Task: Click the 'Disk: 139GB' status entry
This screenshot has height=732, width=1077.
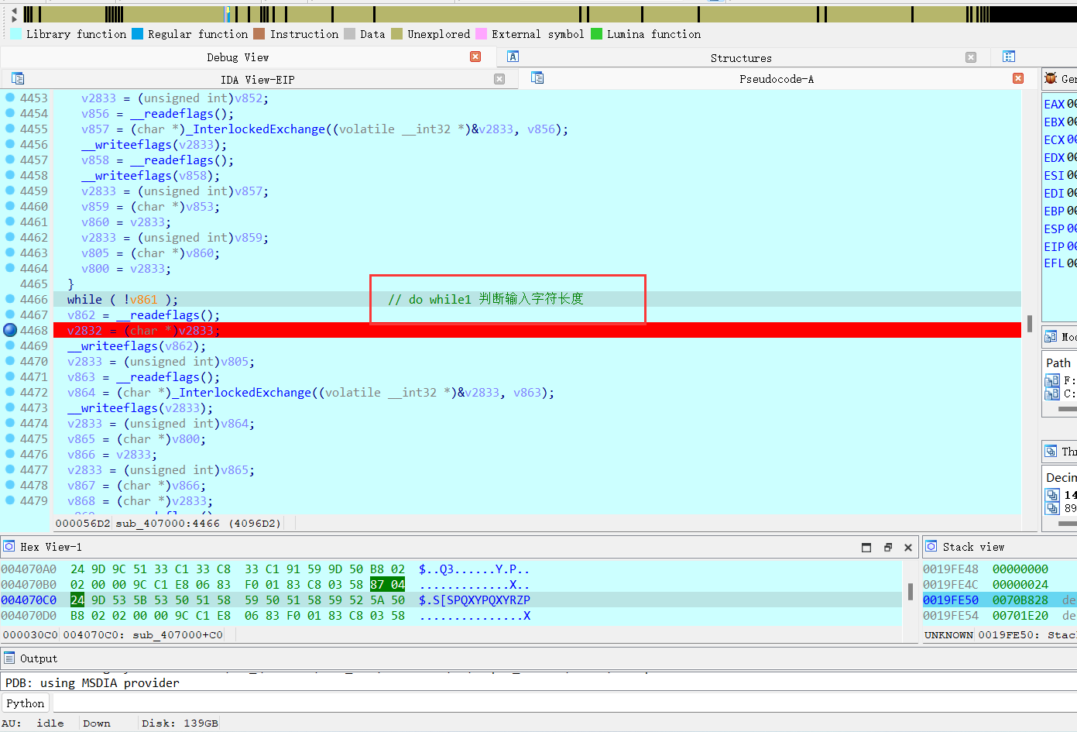Action: [180, 723]
